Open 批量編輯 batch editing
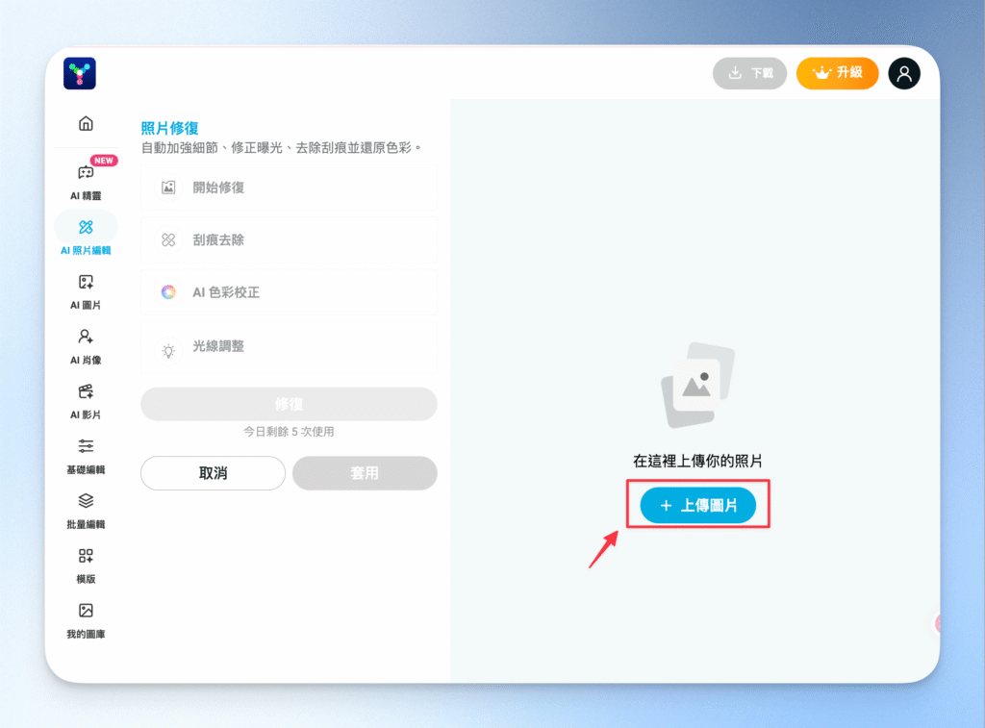Screen dimensions: 985x728 point(86,510)
